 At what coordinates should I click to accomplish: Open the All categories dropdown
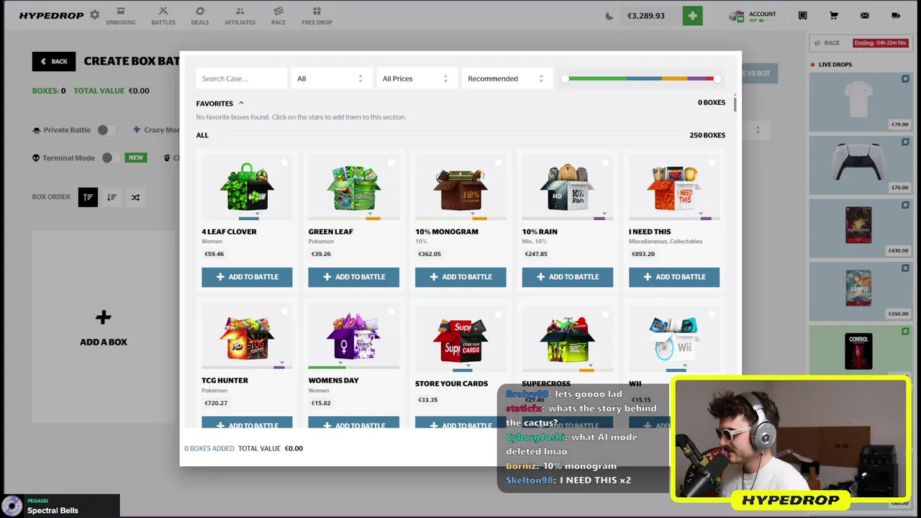[x=330, y=78]
